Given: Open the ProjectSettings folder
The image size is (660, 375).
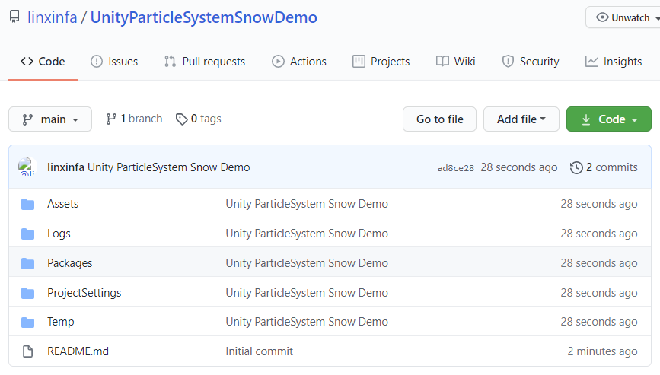Looking at the screenshot, I should [84, 293].
